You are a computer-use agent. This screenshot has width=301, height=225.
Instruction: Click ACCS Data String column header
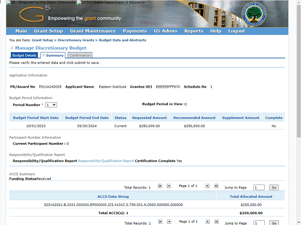(x=113, y=197)
